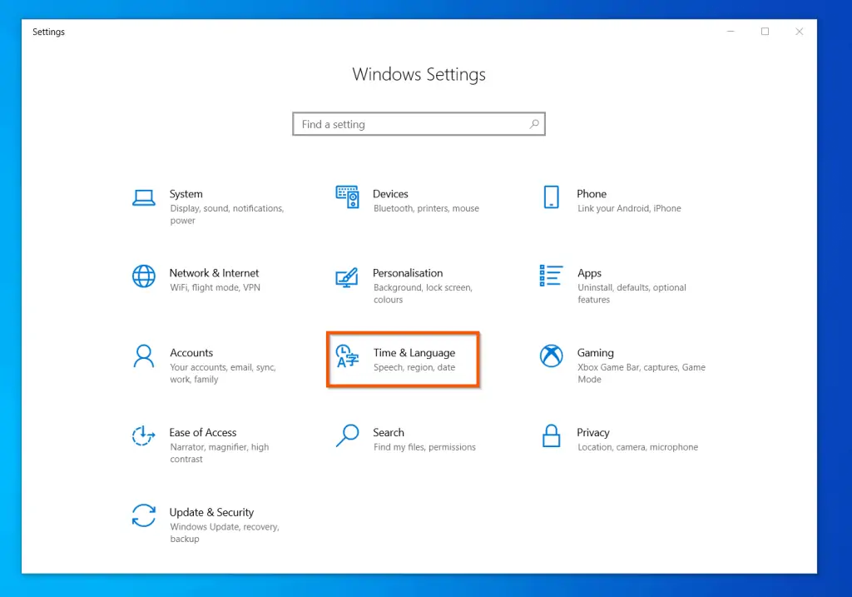Open the Search settings magnifier icon
This screenshot has height=597, width=852.
pyautogui.click(x=347, y=436)
